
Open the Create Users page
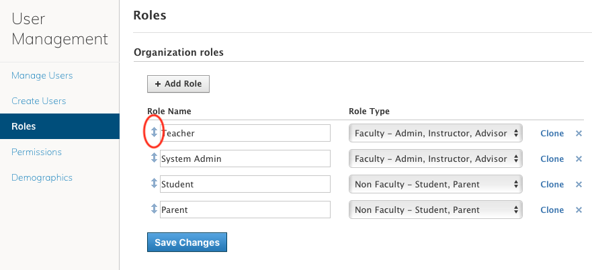tap(38, 101)
